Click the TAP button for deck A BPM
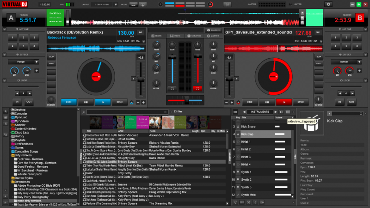The height and width of the screenshot is (208, 370). point(141,32)
